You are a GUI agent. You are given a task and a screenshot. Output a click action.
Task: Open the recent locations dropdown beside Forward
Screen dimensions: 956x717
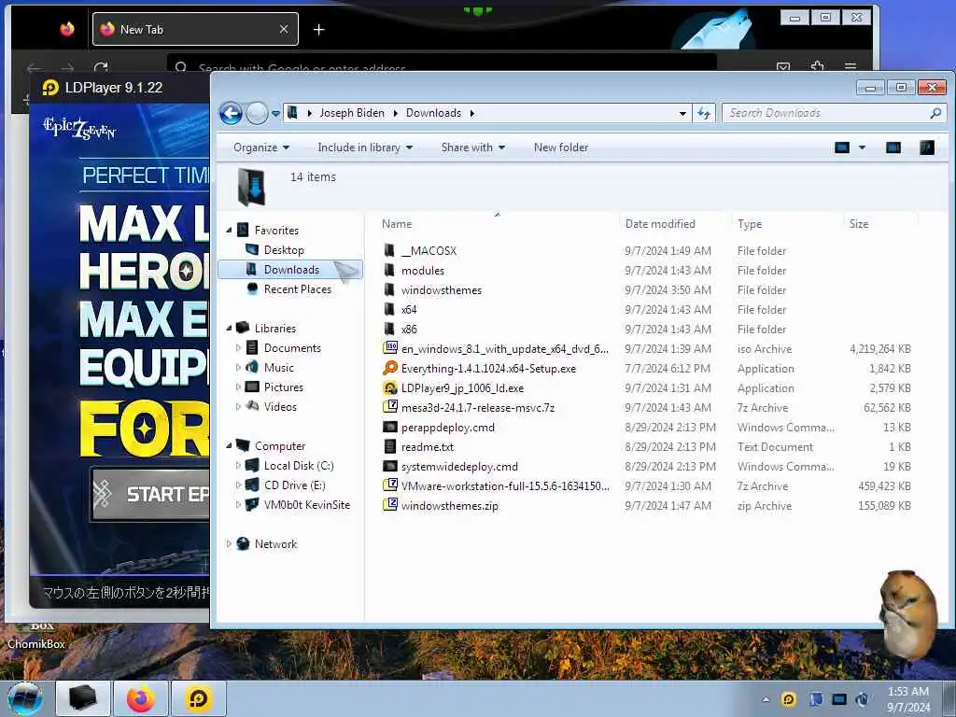275,113
